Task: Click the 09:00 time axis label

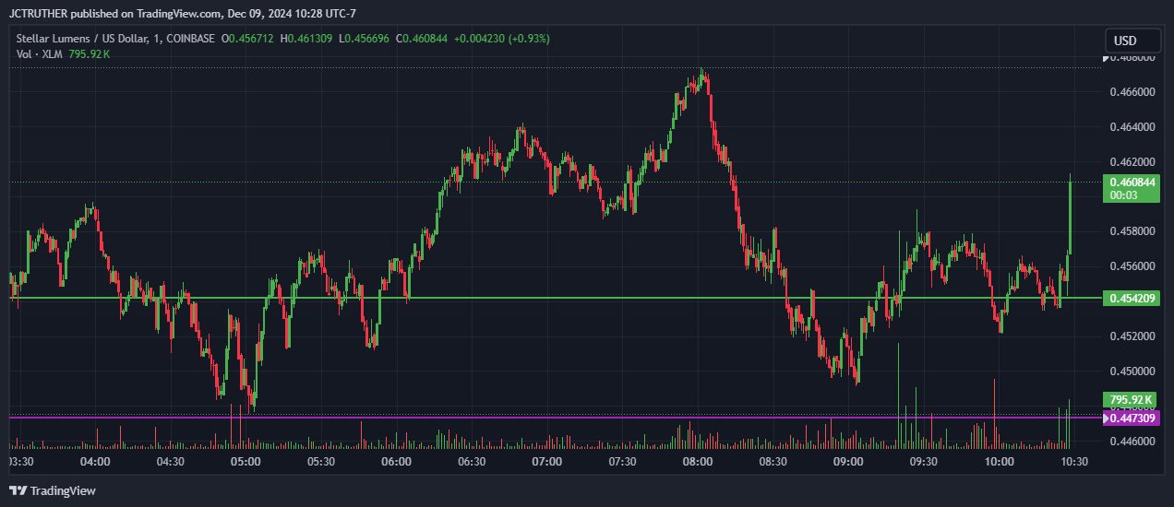Action: tap(848, 461)
